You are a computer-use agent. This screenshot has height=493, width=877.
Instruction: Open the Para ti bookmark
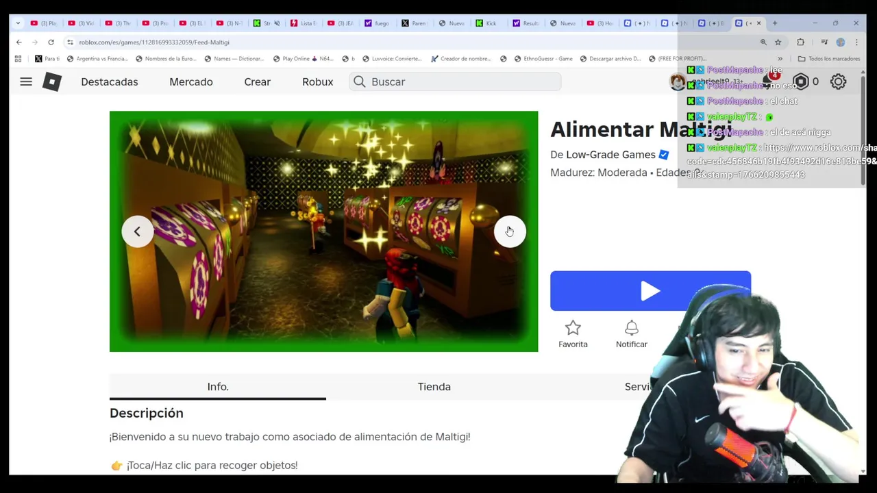(x=47, y=58)
